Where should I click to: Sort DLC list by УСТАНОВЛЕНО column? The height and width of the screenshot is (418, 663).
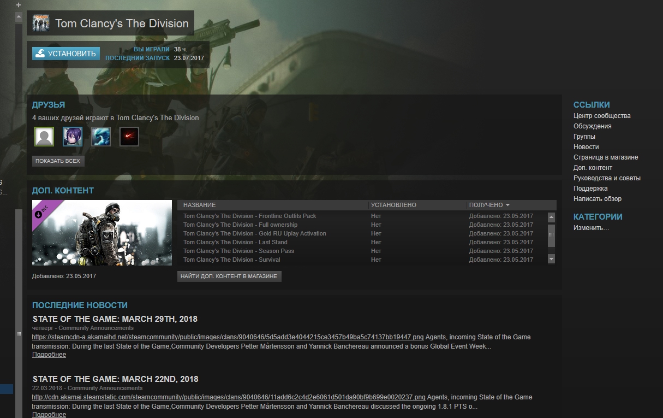point(417,205)
